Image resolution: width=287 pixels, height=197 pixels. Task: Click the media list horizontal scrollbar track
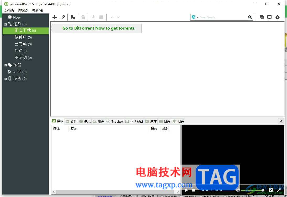[x=115, y=192]
